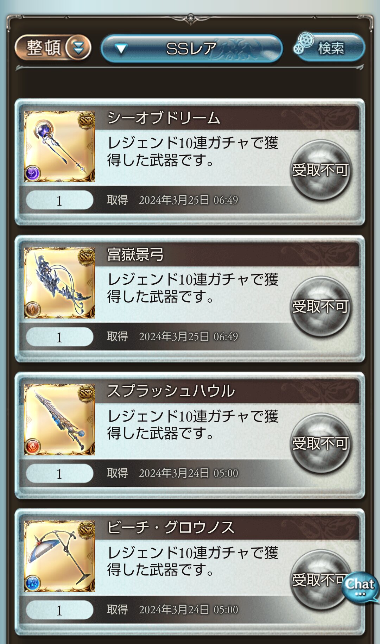Open the 検索 search button
Image resolution: width=380 pixels, height=644 pixels.
[x=329, y=48]
